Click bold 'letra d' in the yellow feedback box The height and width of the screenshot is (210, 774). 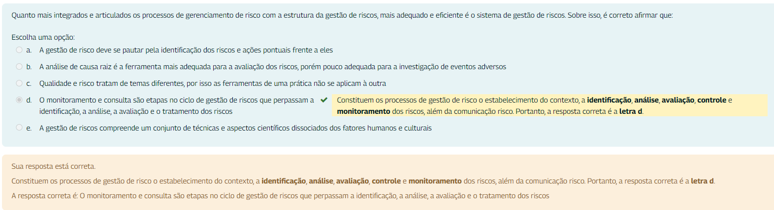(x=631, y=111)
